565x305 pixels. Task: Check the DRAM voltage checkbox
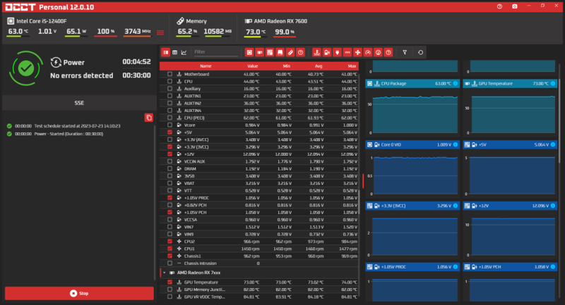[169, 168]
